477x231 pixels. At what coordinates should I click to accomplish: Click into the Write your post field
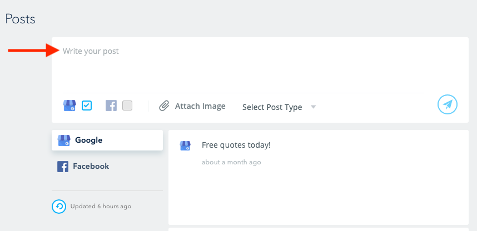(244, 65)
